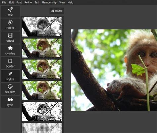157x133 pixels.
Task: Click the monkey photo on the canvas
Action: [x=114, y=70]
